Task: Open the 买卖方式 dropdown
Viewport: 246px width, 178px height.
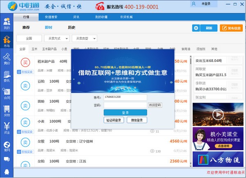Action: pos(57,38)
